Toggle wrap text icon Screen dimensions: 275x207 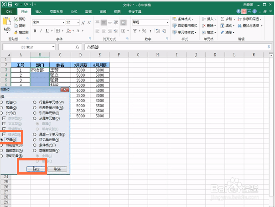[x=123, y=22]
